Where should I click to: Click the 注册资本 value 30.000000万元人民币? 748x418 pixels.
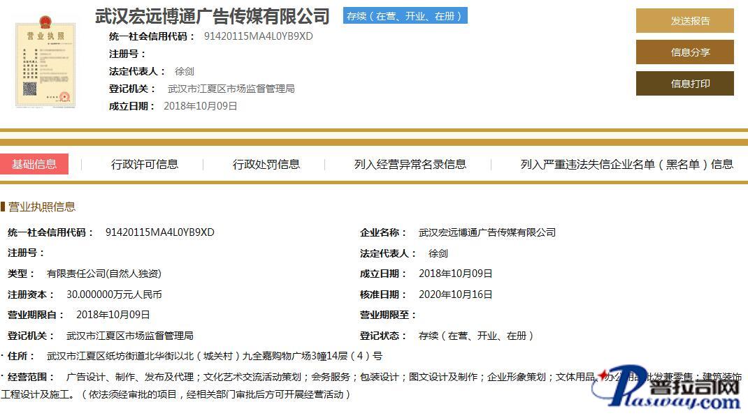pyautogui.click(x=114, y=294)
